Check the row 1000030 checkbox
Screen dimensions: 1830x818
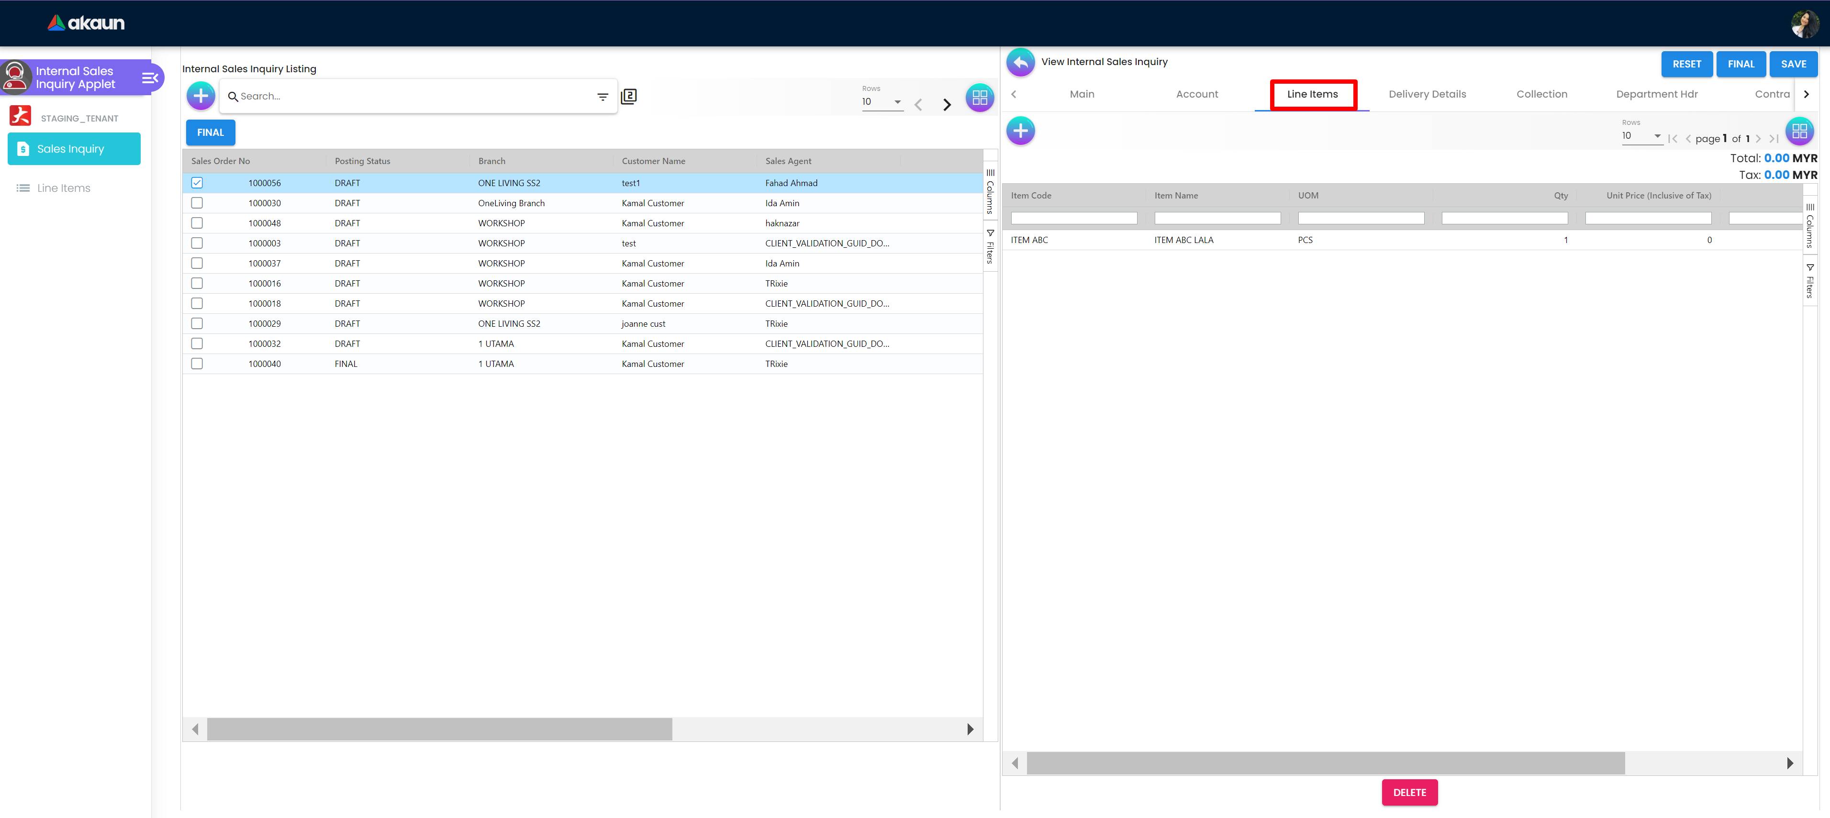pyautogui.click(x=197, y=203)
